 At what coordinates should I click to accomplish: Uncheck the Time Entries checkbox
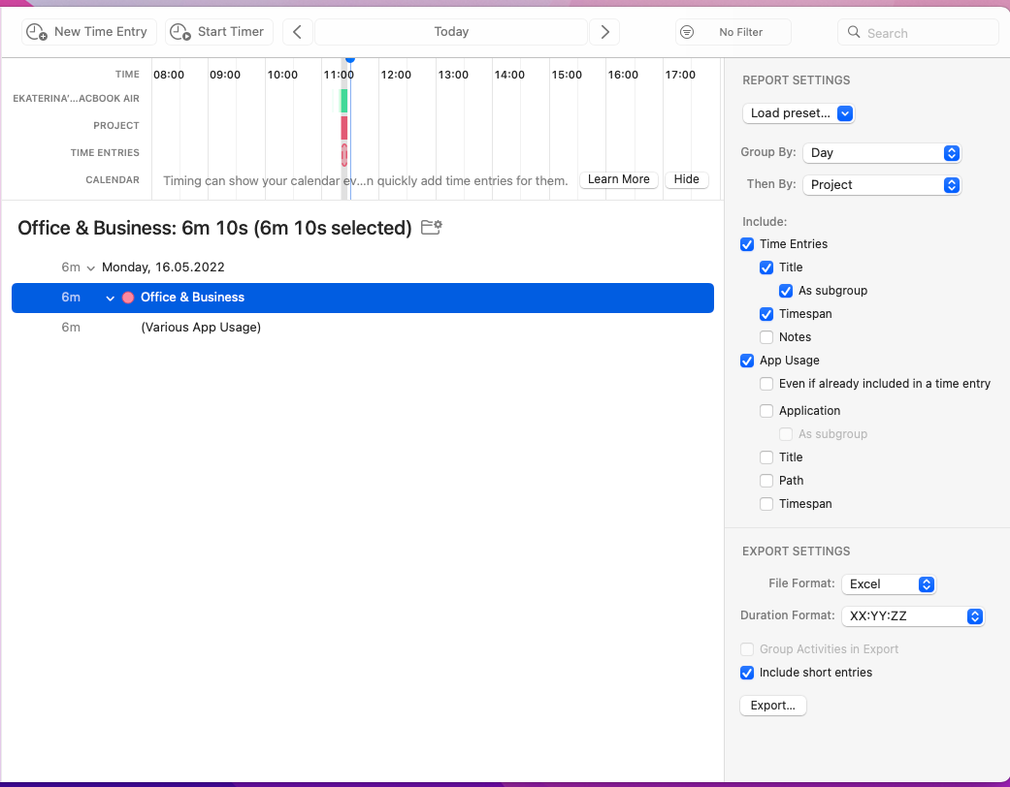pyautogui.click(x=747, y=244)
